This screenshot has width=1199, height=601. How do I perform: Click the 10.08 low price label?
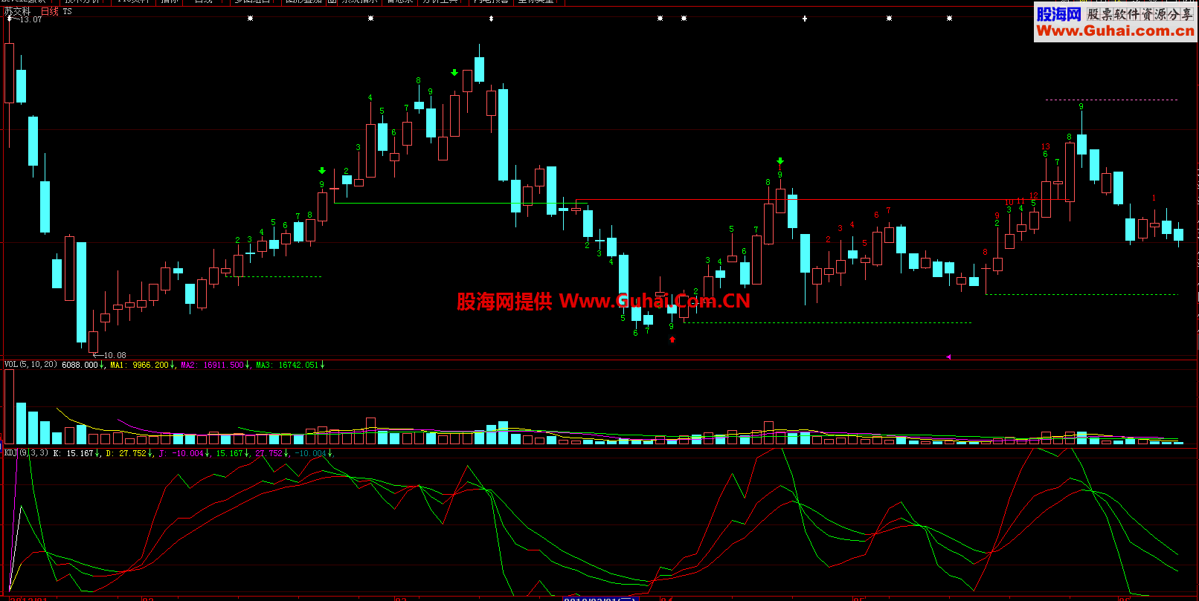pyautogui.click(x=115, y=355)
